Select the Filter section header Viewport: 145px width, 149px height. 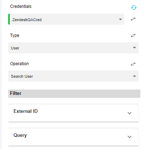tap(74, 93)
